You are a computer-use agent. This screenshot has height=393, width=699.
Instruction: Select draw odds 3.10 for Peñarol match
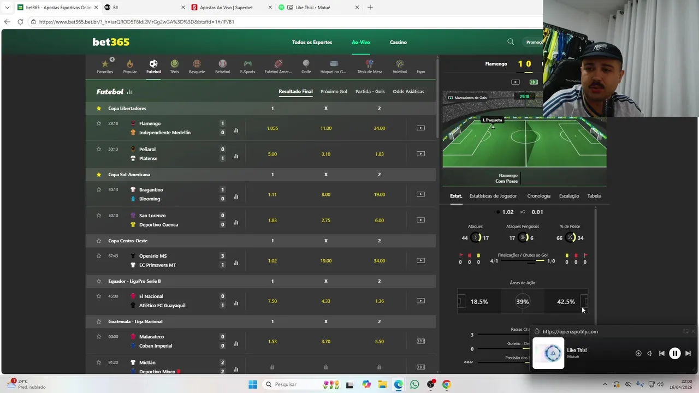tap(326, 154)
